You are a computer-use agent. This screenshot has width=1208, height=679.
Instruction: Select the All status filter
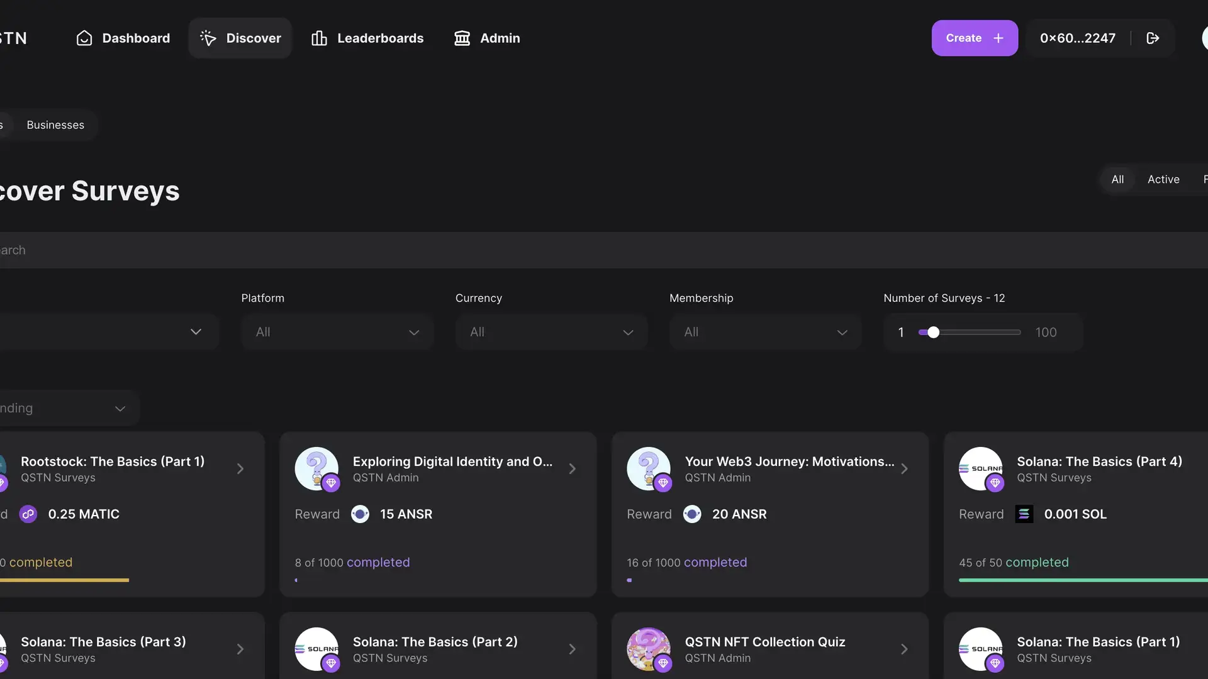(1117, 180)
